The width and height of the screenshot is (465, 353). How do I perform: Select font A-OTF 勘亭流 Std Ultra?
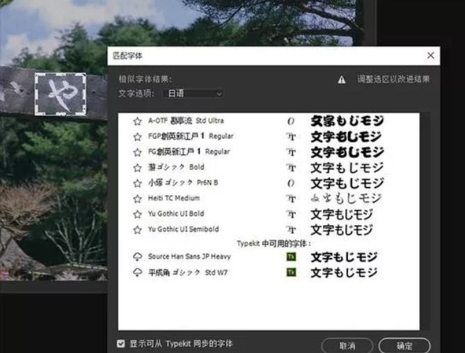point(186,121)
